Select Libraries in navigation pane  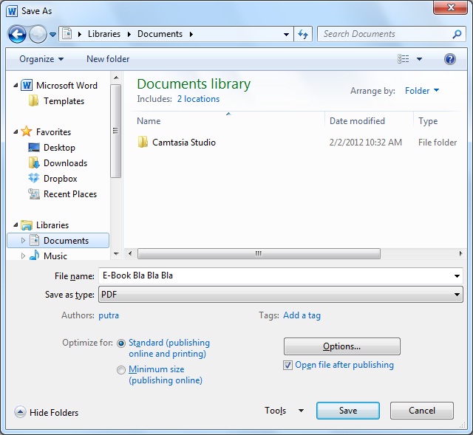pyautogui.click(x=52, y=225)
